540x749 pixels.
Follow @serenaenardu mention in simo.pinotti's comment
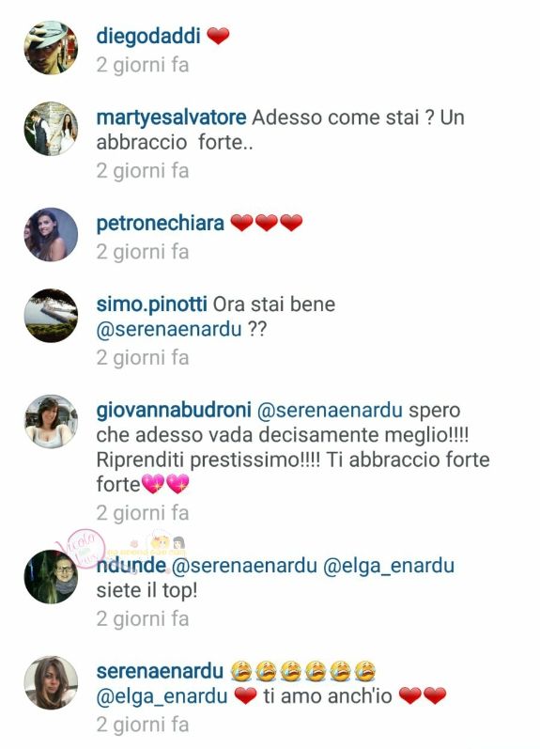point(169,330)
